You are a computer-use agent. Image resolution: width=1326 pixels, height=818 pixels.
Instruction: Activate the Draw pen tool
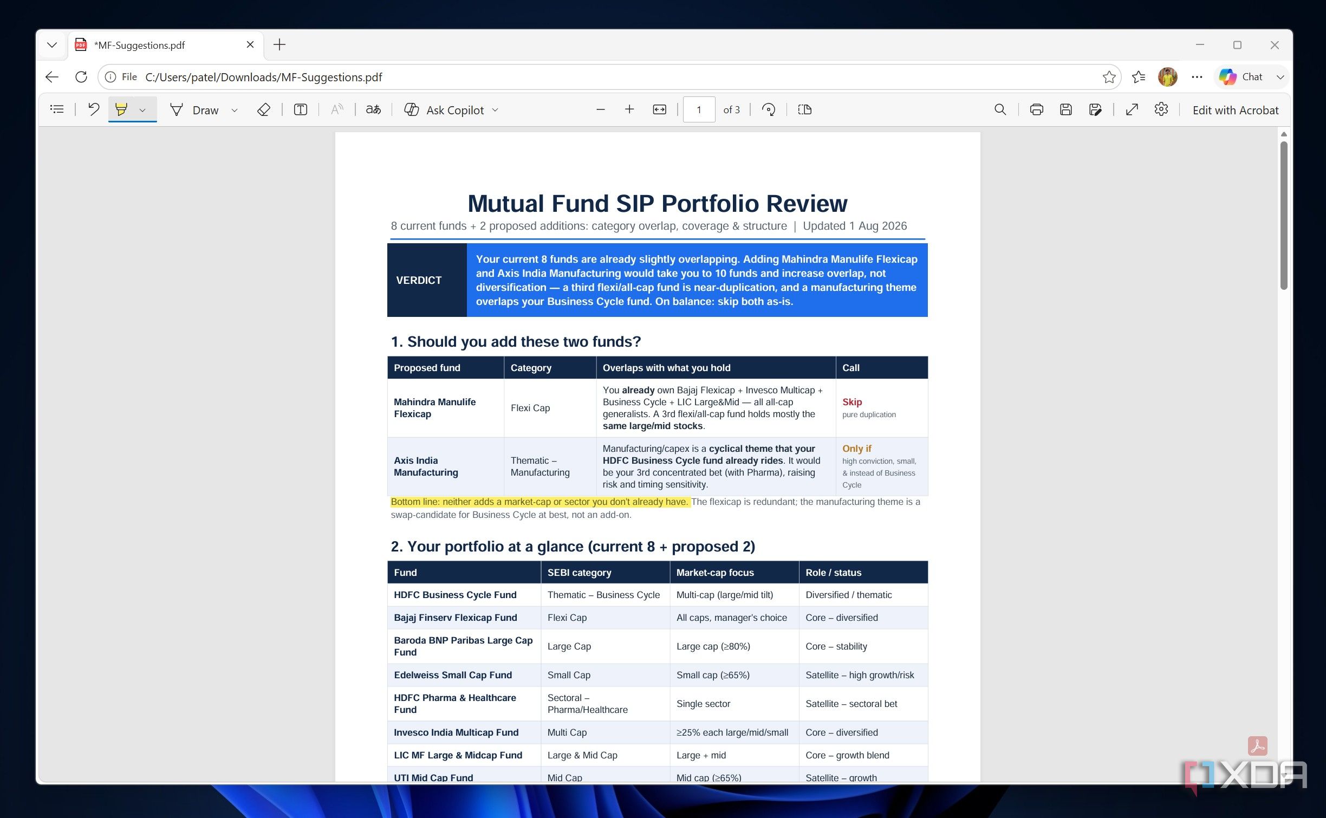point(194,110)
